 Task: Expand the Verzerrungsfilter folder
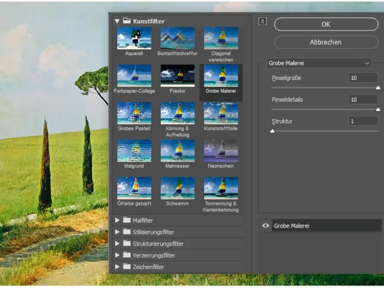coord(117,255)
